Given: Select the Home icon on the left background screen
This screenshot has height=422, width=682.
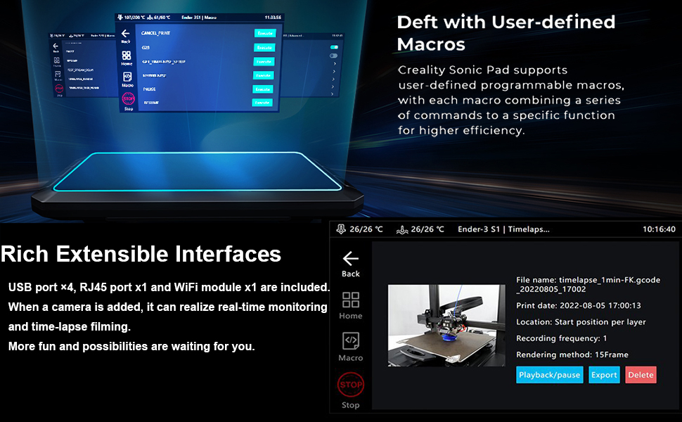Looking at the screenshot, I should click(56, 60).
